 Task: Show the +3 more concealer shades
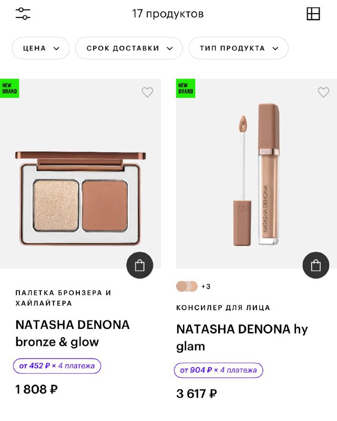click(x=206, y=287)
